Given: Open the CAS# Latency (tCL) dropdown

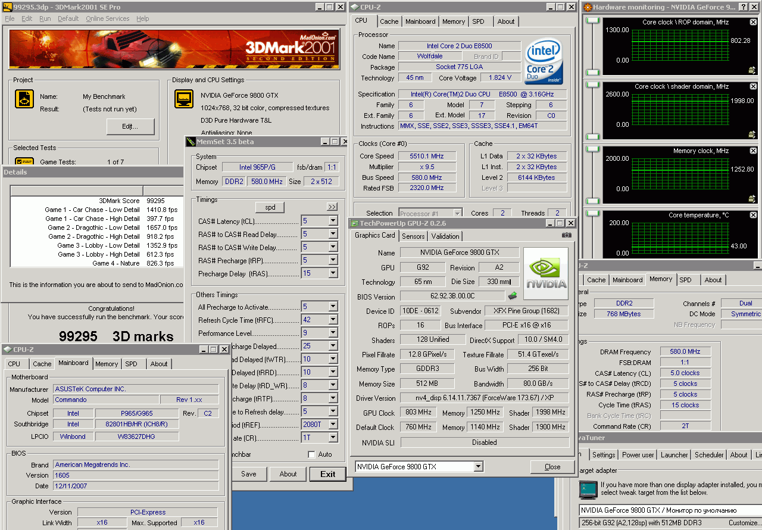Looking at the screenshot, I should [x=333, y=221].
